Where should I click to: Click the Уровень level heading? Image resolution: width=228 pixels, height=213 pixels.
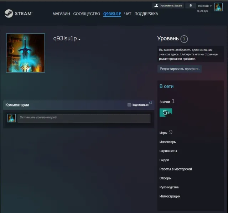(x=168, y=38)
